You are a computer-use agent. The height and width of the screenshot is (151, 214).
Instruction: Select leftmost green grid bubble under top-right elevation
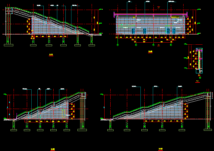pos(117,45)
